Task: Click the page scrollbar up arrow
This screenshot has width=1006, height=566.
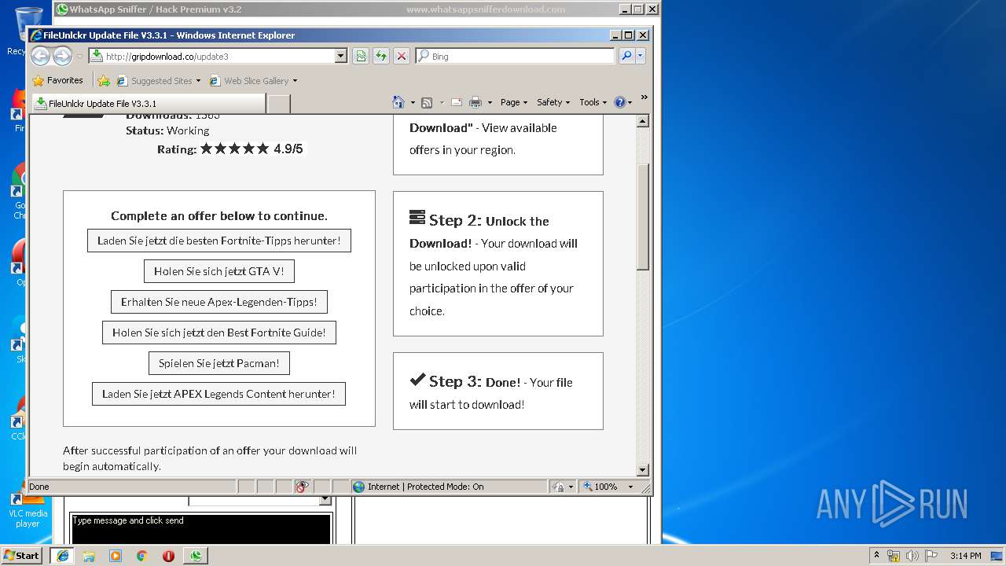Action: click(643, 121)
